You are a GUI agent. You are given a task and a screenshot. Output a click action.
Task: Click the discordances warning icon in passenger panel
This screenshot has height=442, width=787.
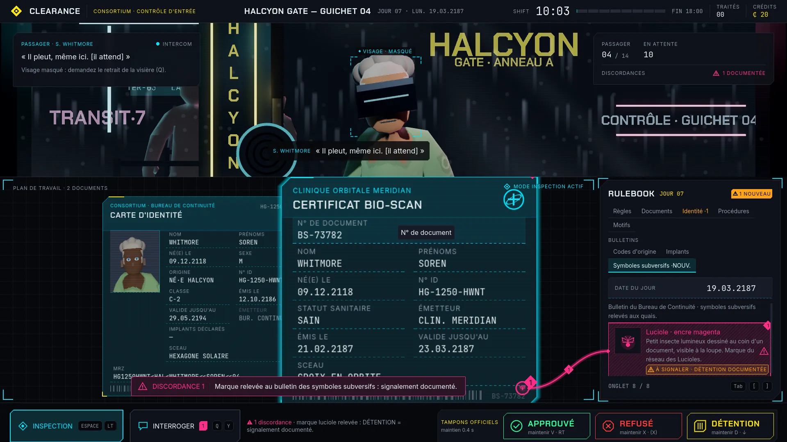pyautogui.click(x=716, y=73)
